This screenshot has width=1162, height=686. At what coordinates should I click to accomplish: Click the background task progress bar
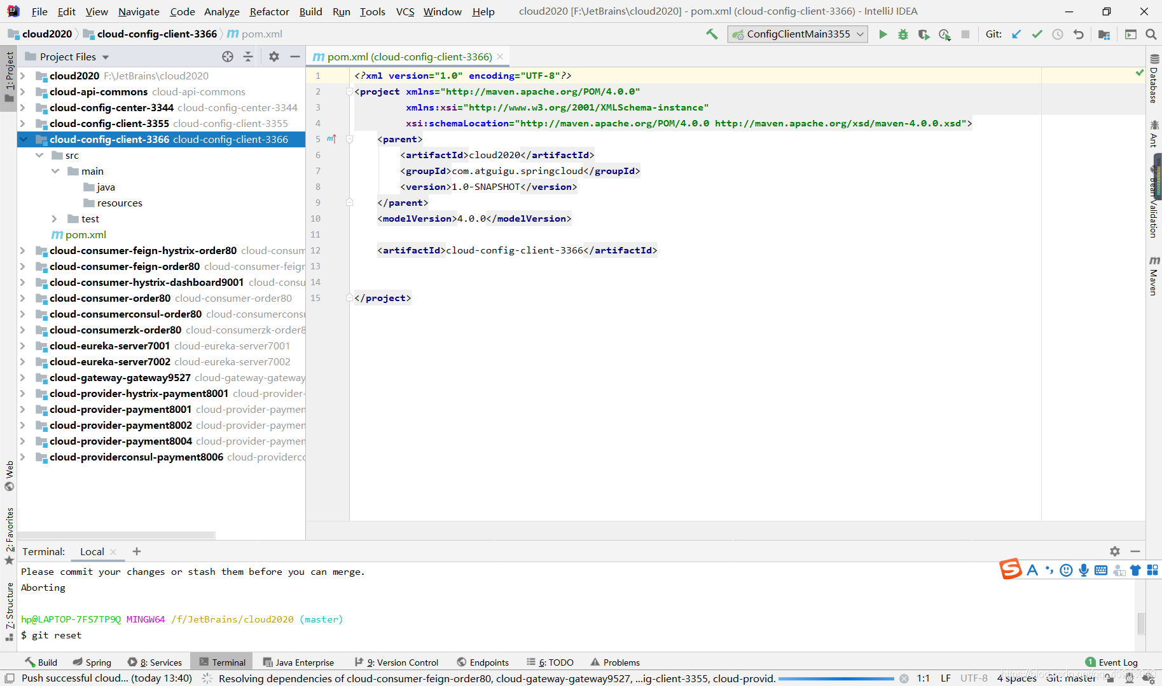[x=836, y=678]
